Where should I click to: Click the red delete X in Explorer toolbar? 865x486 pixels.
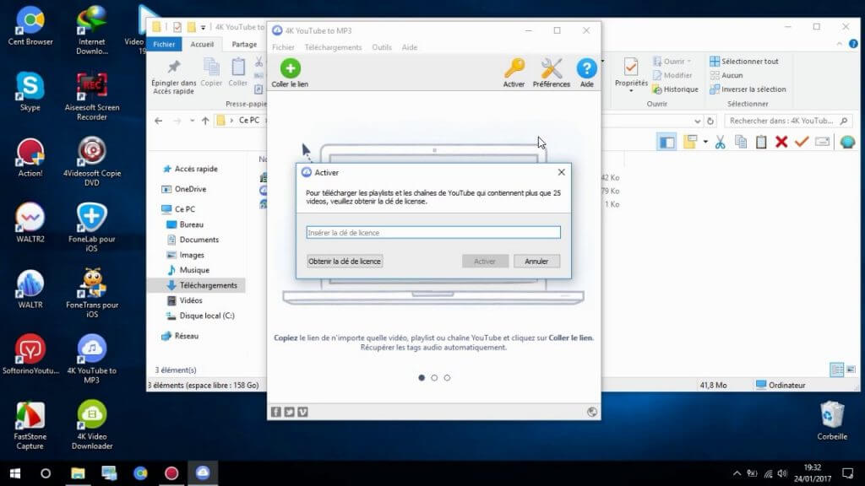781,142
